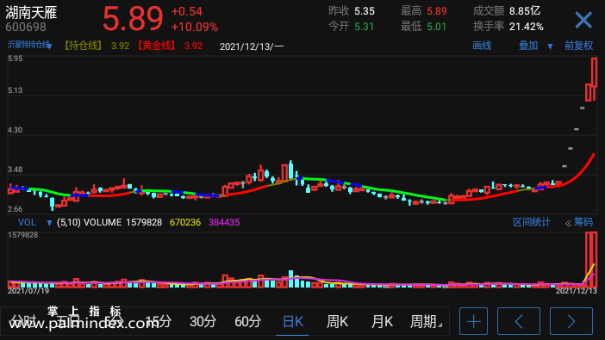Click the 昨收 value 5.35
Screen dimensions: 605x340
click(365, 11)
